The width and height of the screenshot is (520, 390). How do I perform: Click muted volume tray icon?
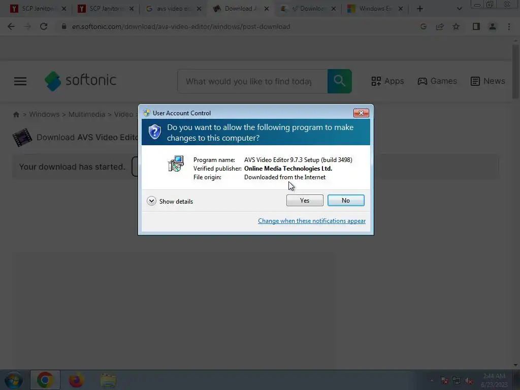click(469, 381)
